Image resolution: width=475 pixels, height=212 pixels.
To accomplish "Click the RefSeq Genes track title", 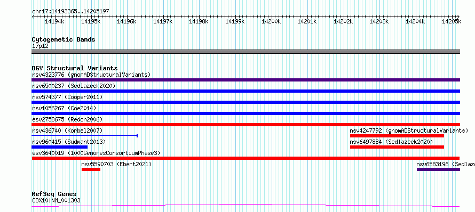I will point(54,194).
